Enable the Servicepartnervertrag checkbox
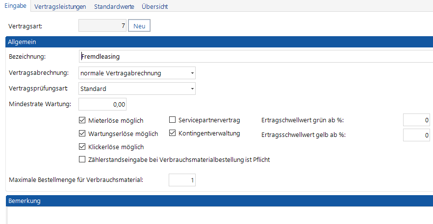Image resolution: width=433 pixels, height=224 pixels. pyautogui.click(x=173, y=120)
